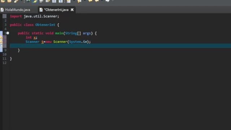The width and height of the screenshot is (231, 130).
Task: Click the variable 'x' with warning underline
Action: pyautogui.click(x=35, y=38)
